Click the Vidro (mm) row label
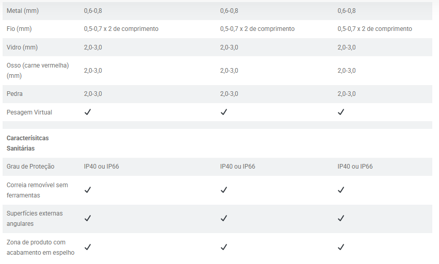Image resolution: width=439 pixels, height=264 pixels. pyautogui.click(x=22, y=47)
